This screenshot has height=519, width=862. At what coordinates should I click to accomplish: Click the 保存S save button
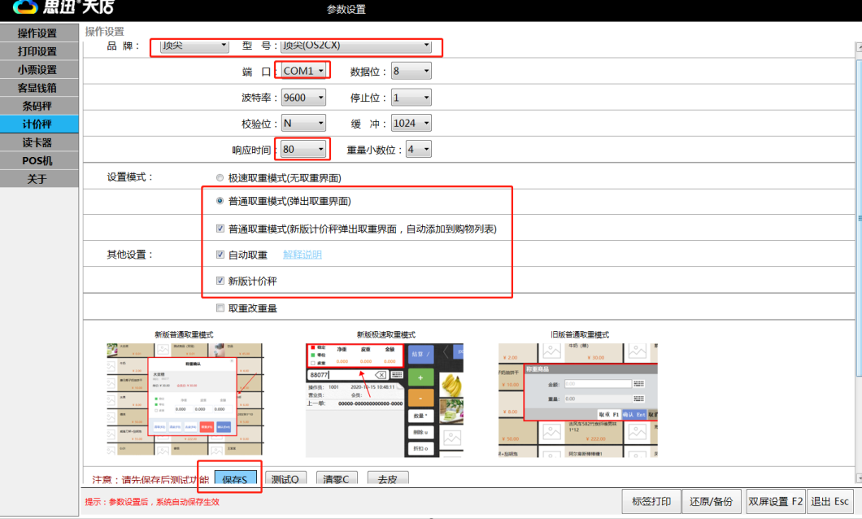pyautogui.click(x=235, y=478)
